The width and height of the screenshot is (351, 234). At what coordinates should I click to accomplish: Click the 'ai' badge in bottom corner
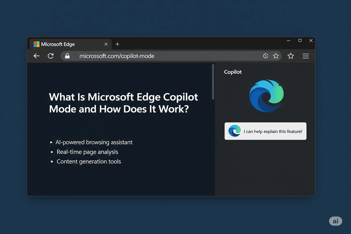point(336,221)
